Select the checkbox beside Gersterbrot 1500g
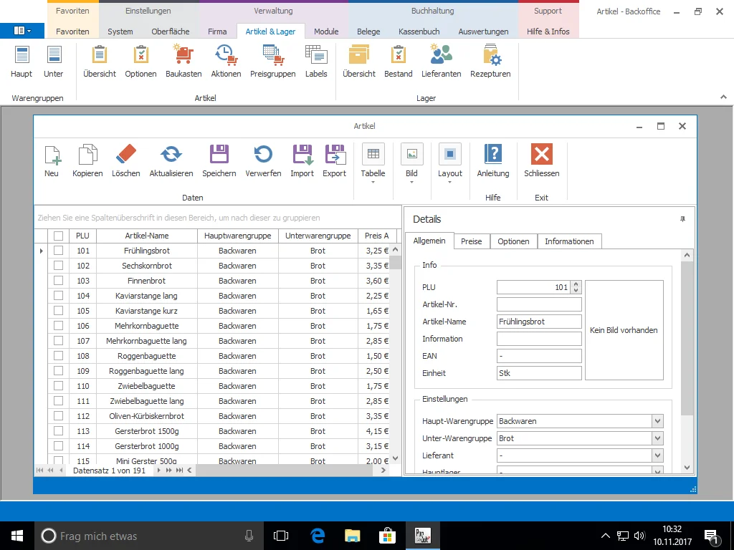This screenshot has height=550, width=734. [x=58, y=430]
